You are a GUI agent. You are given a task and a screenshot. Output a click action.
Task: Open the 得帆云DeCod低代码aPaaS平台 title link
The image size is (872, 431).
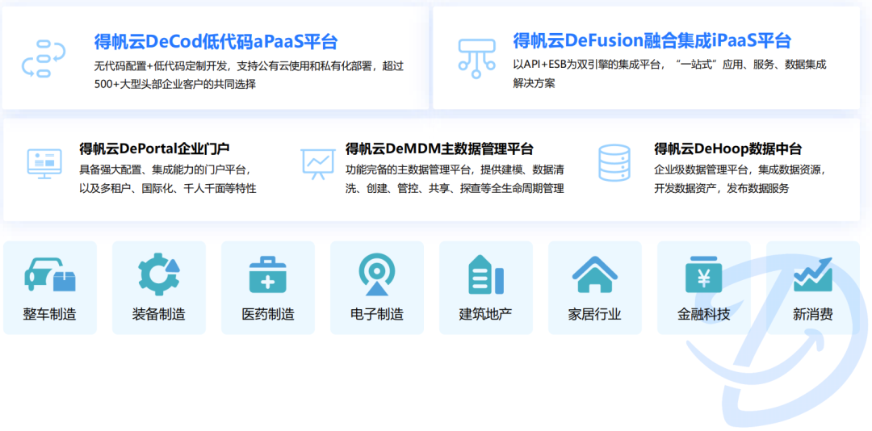pyautogui.click(x=216, y=42)
